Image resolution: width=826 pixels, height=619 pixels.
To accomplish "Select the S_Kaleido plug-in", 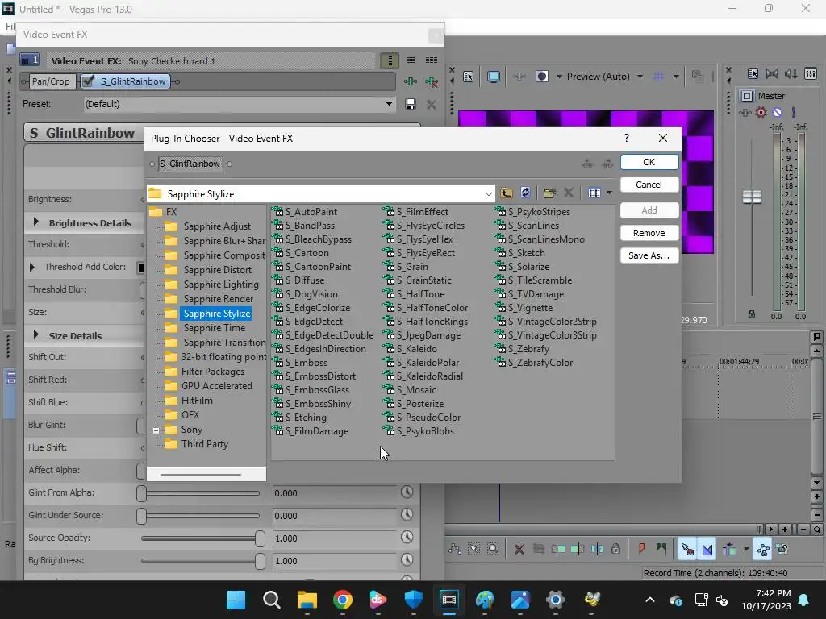I will click(417, 348).
